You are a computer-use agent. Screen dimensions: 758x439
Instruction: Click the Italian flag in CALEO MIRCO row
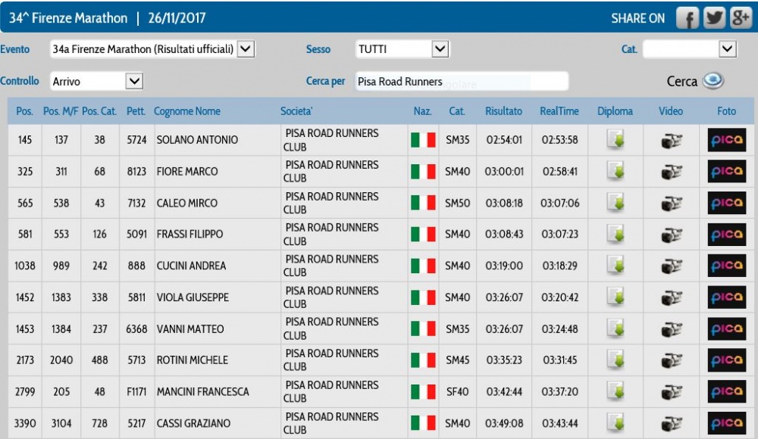(423, 203)
